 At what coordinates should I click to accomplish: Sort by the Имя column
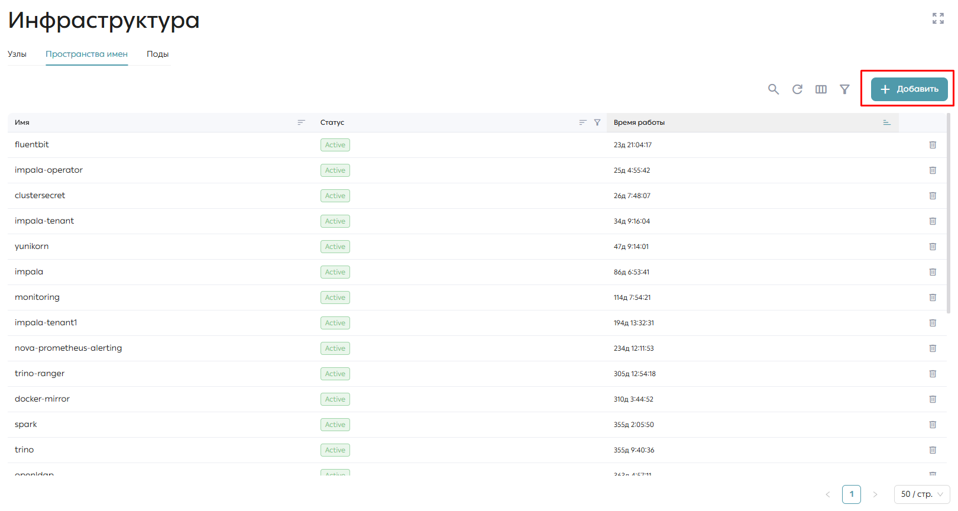tap(301, 122)
